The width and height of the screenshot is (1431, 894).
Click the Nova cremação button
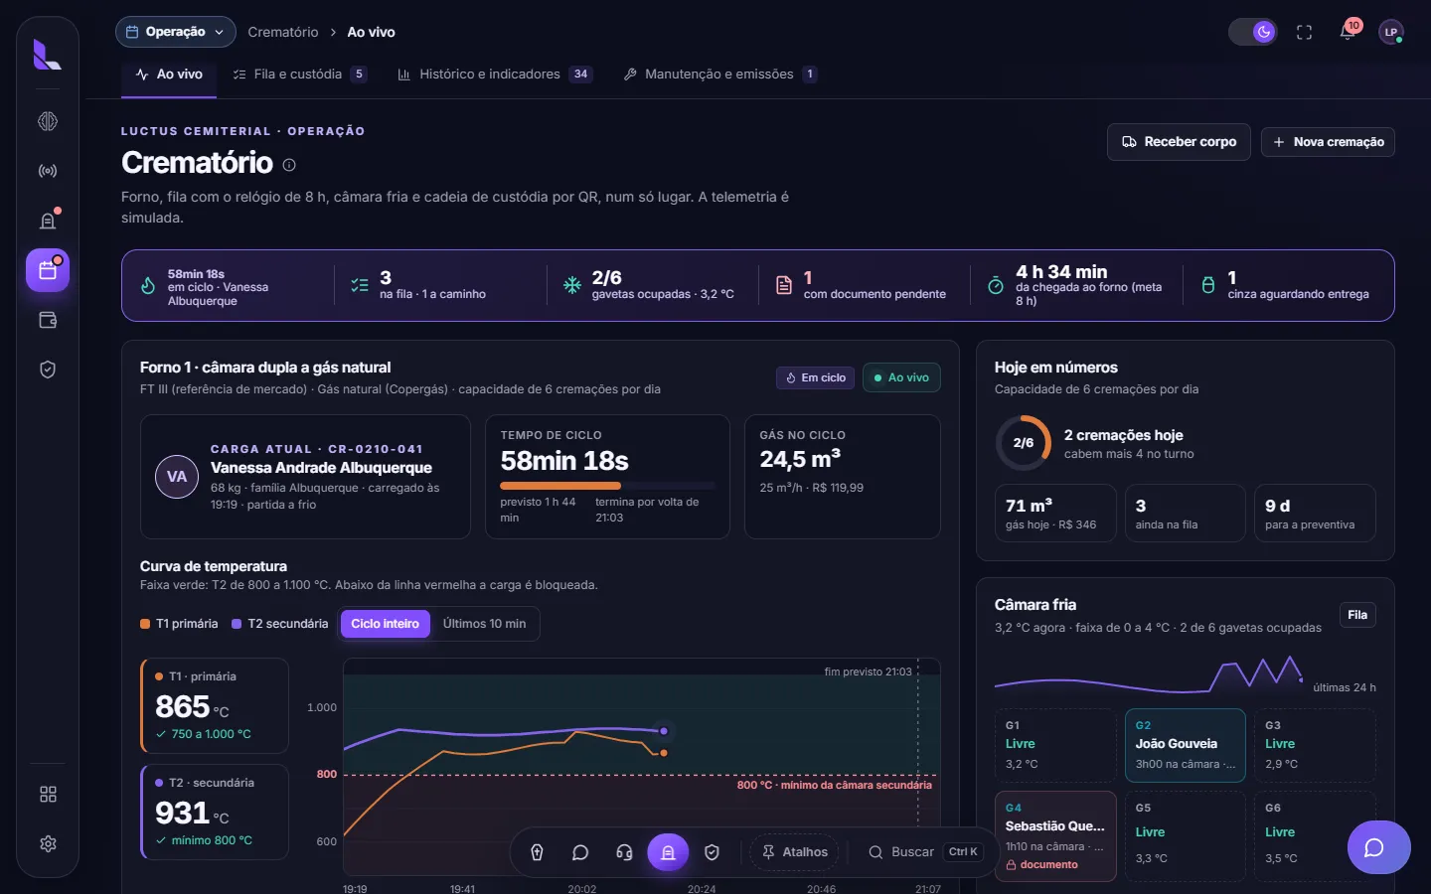(1329, 142)
